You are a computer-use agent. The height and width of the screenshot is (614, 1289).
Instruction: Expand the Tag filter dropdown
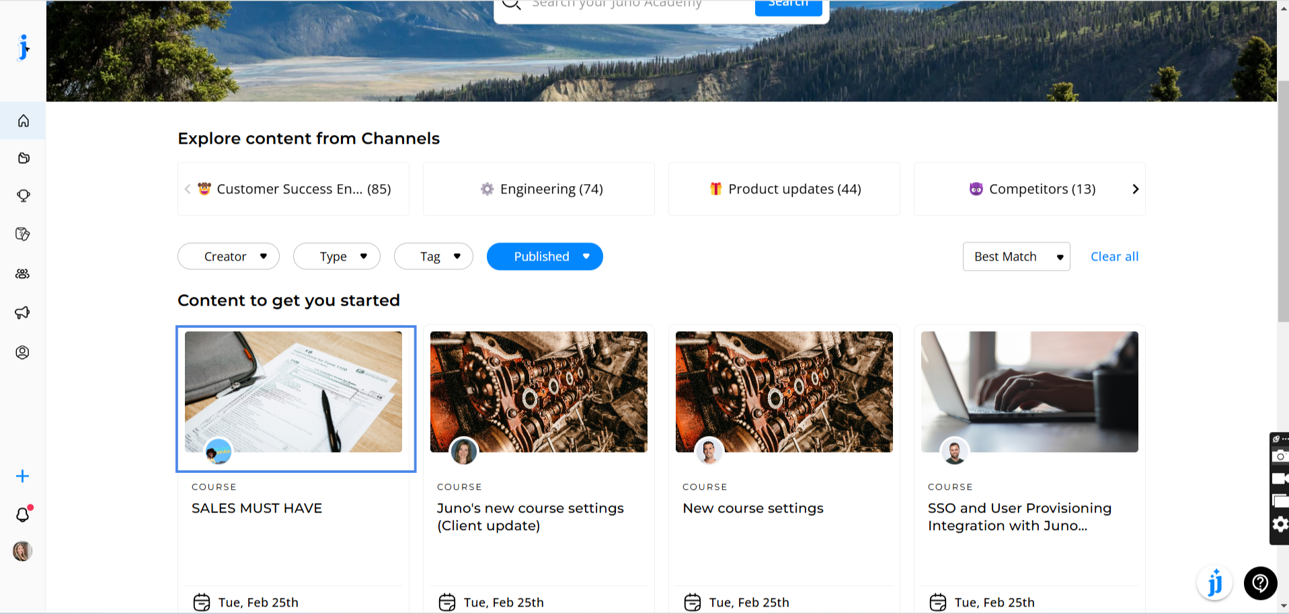(434, 257)
